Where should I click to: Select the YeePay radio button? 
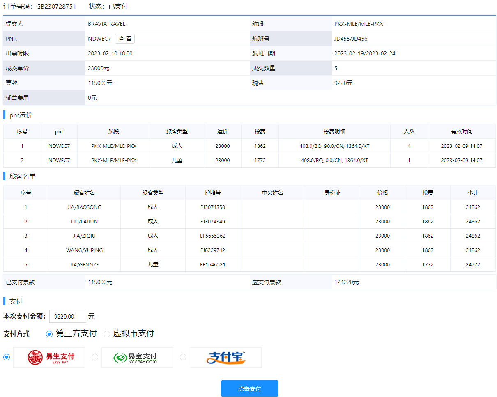[x=95, y=357]
